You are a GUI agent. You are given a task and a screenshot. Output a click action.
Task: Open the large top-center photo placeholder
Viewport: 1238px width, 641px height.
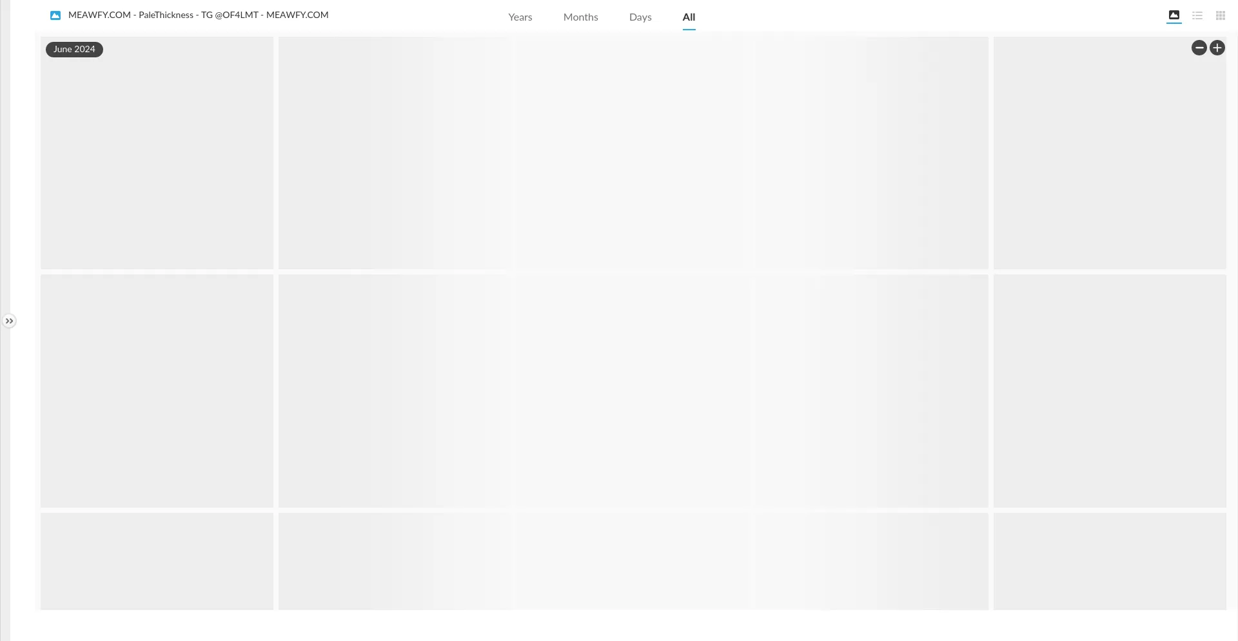(633, 153)
